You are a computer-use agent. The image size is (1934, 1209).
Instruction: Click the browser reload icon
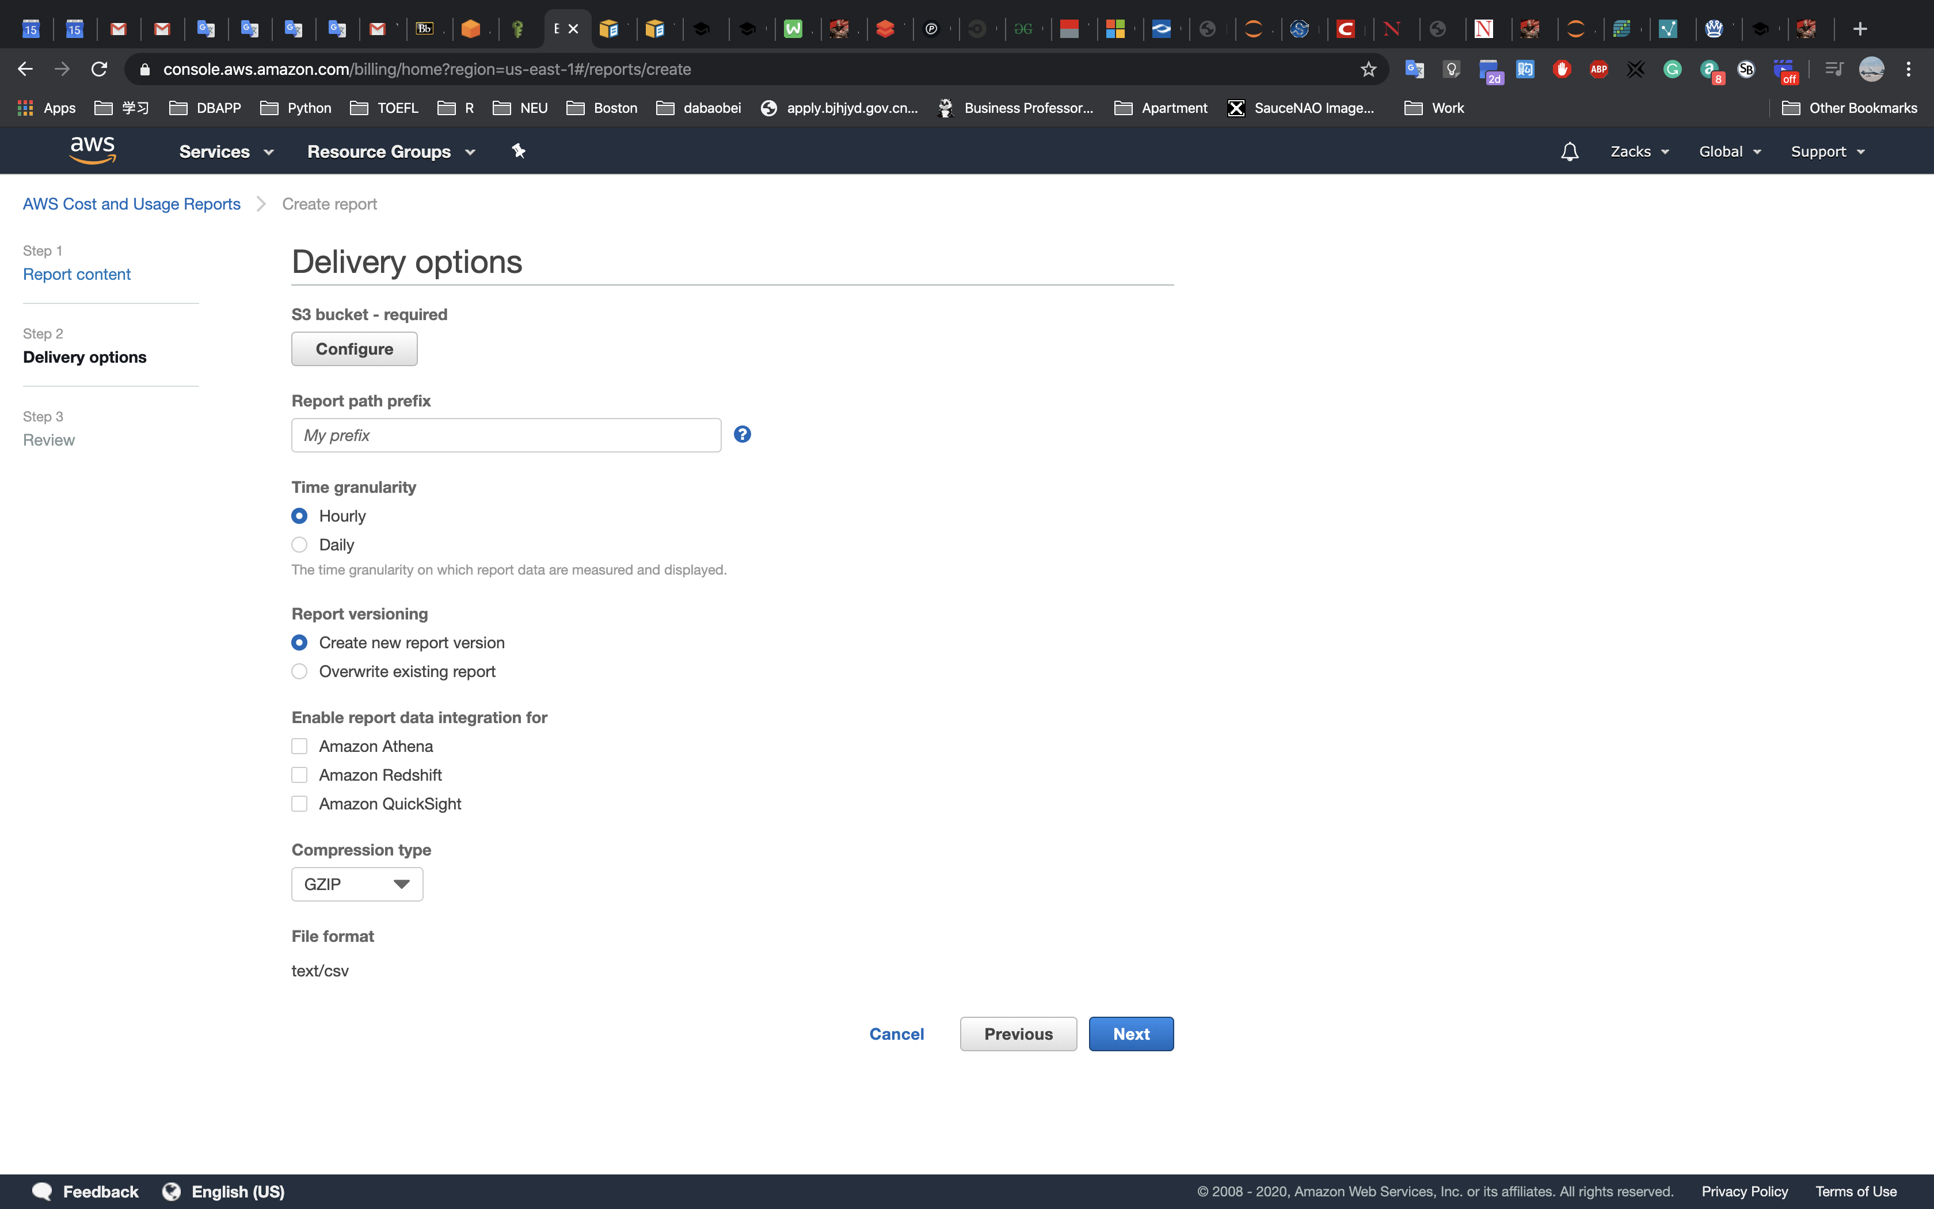[99, 70]
